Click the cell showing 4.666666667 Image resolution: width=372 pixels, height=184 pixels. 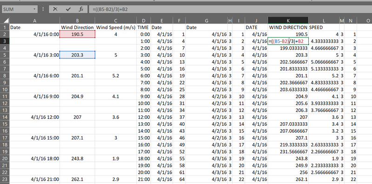tap(324, 48)
